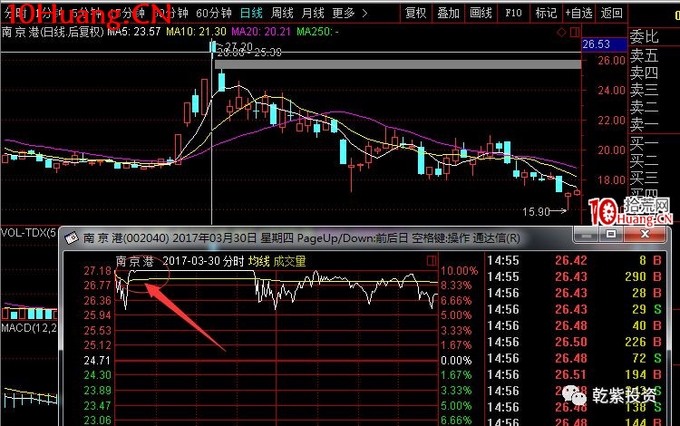680x426 pixels.
Task: Select the 卖四 ask row
Action: [x=644, y=73]
